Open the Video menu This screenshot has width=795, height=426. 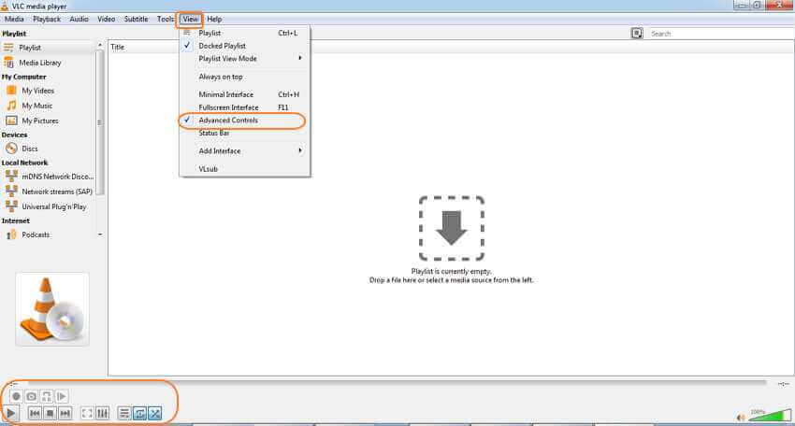click(x=106, y=20)
